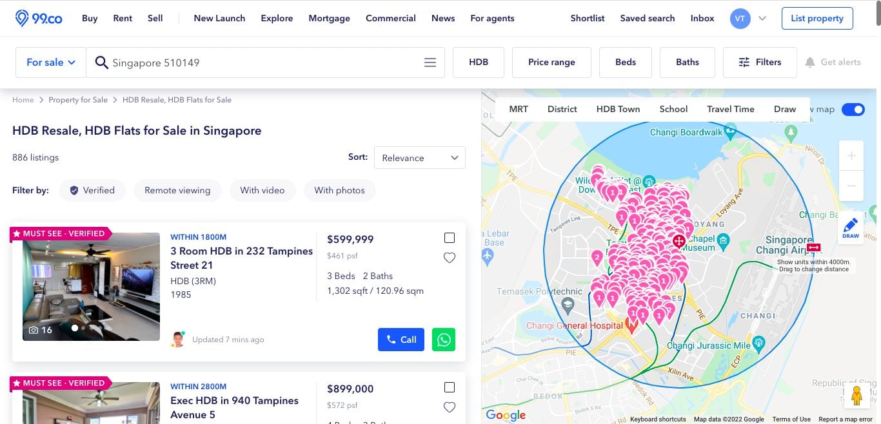Open the New Launch menu
881x424 pixels.
coord(219,18)
